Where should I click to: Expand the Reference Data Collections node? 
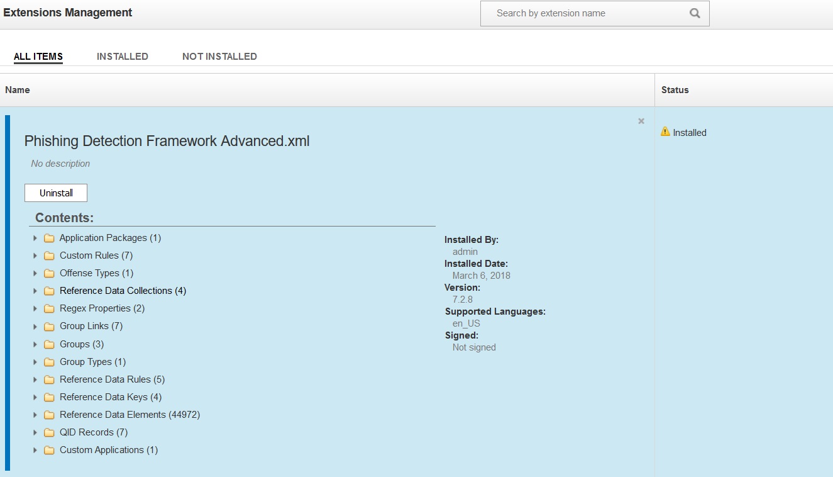(x=35, y=291)
